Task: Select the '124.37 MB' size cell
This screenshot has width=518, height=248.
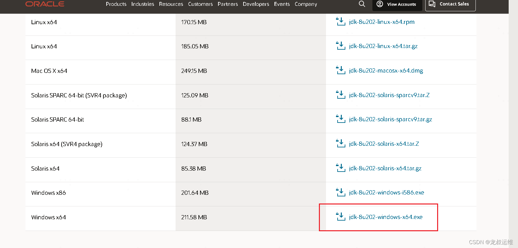Action: coord(251,145)
